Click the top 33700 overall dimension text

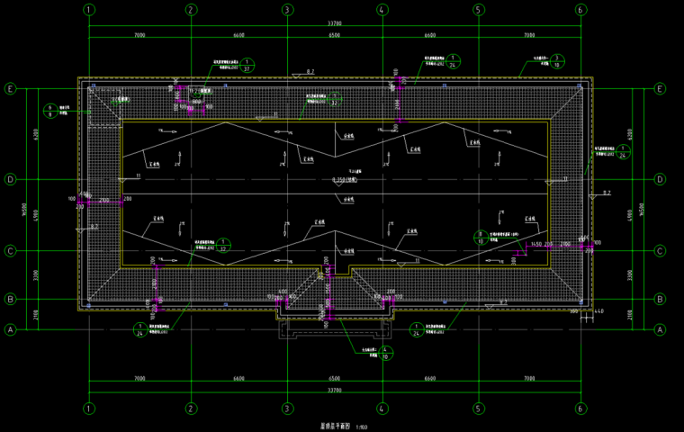click(x=335, y=24)
